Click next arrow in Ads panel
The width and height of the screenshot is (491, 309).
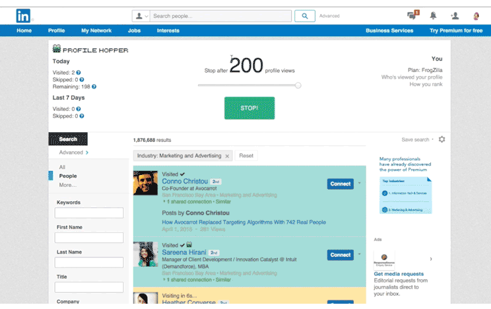point(431,259)
